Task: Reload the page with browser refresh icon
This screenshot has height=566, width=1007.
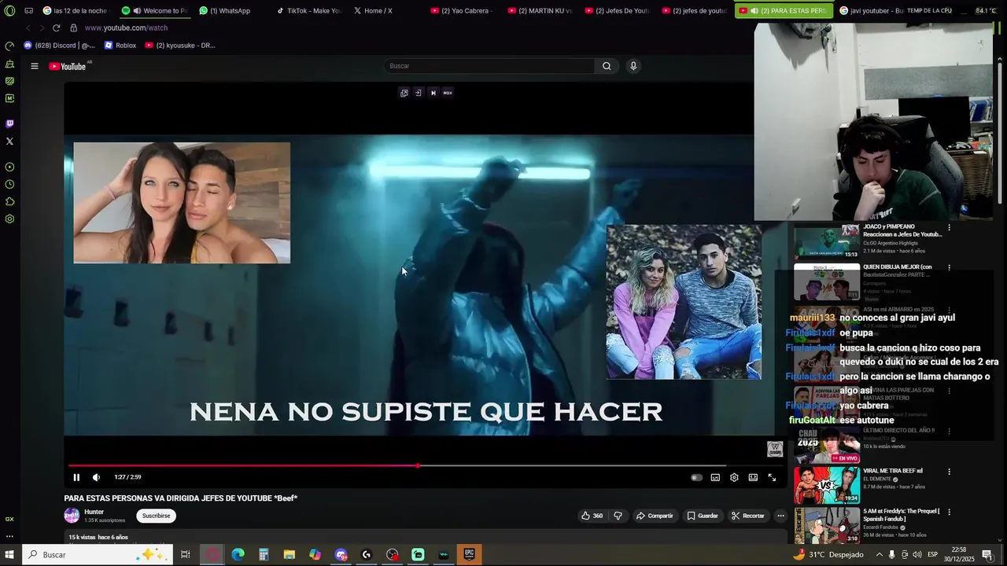Action: tap(56, 28)
